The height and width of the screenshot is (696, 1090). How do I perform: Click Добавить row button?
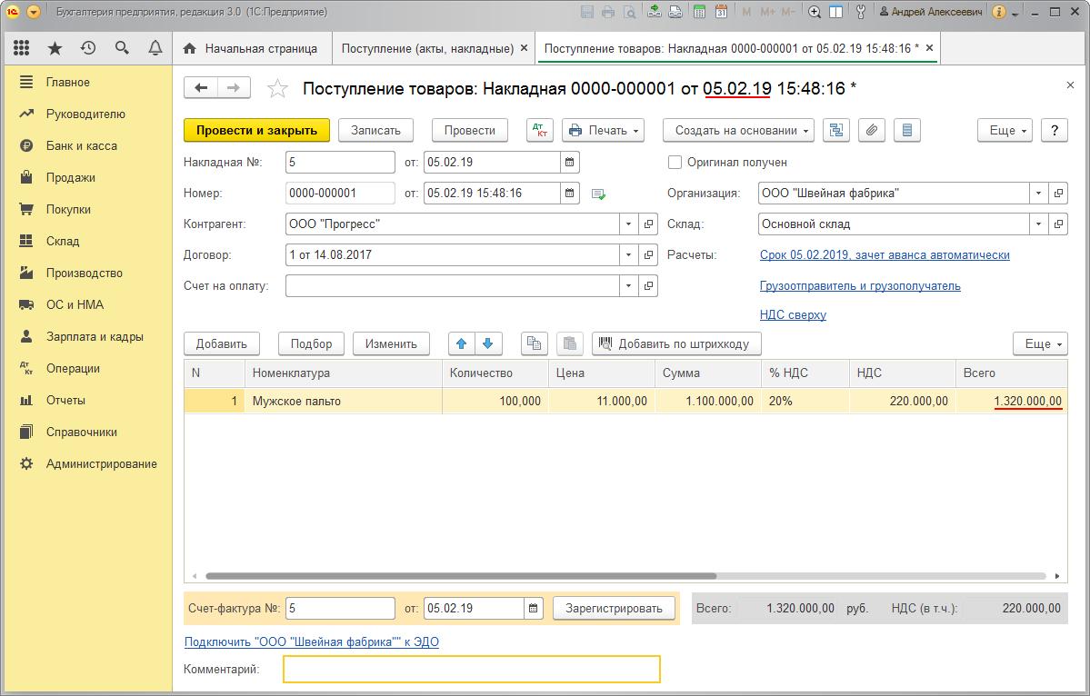point(222,343)
